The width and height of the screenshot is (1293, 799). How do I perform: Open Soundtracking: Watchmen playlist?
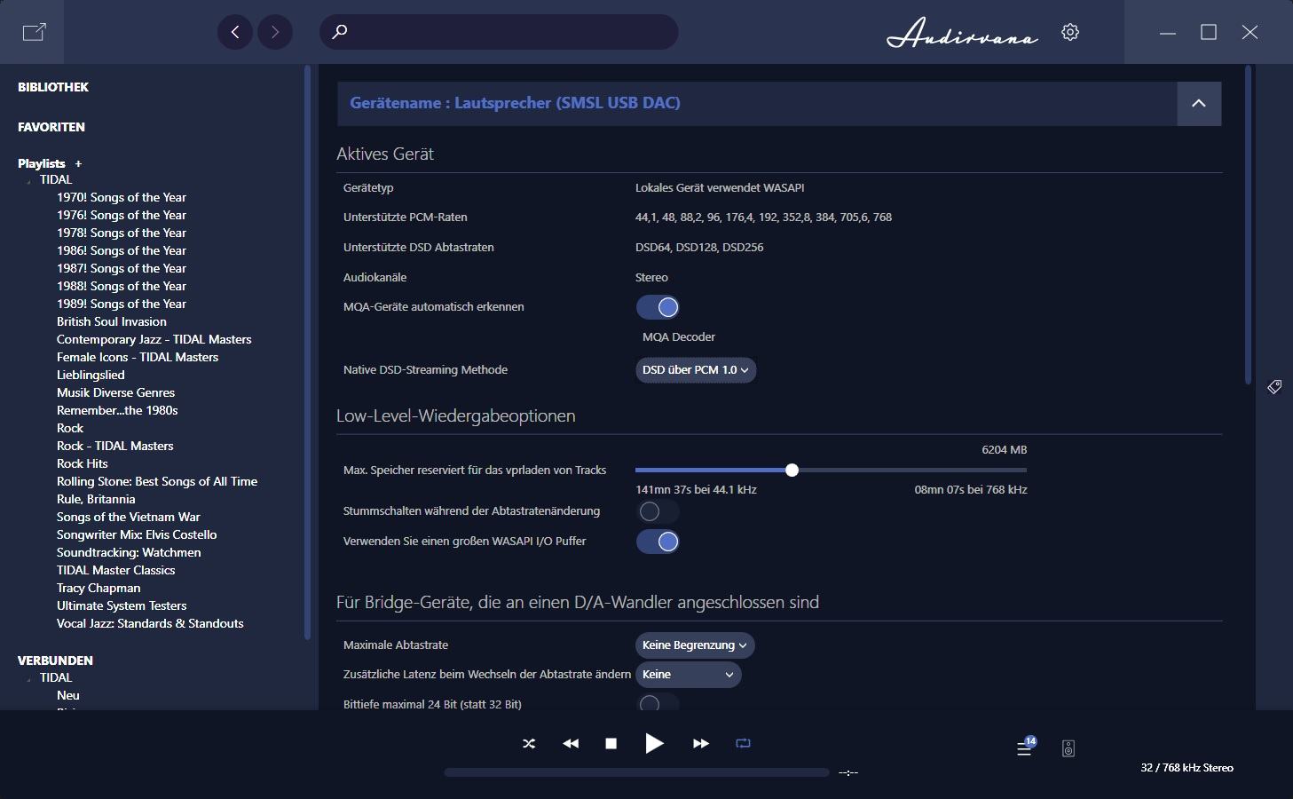pyautogui.click(x=129, y=552)
